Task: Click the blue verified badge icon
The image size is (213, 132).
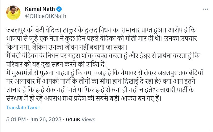Action: pyautogui.click(x=59, y=9)
